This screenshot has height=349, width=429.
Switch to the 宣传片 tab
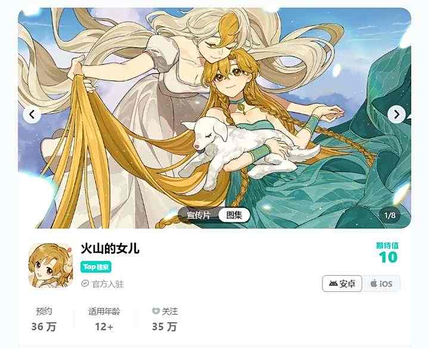(x=198, y=215)
